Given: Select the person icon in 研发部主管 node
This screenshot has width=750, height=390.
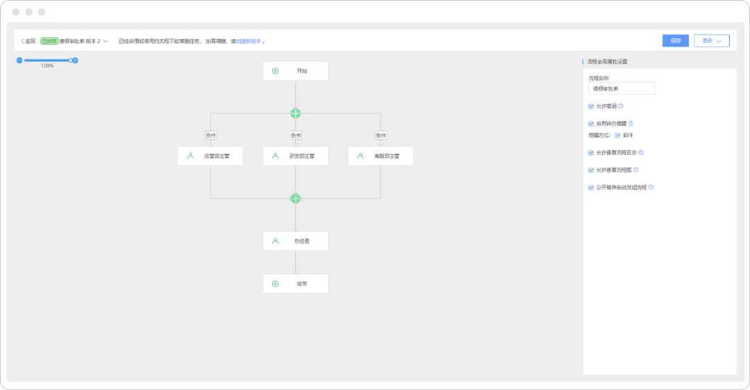Looking at the screenshot, I should (x=276, y=156).
